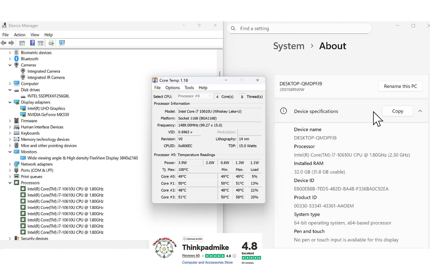Select Integrated Camera device
The height and width of the screenshot is (270, 430).
pos(44,71)
